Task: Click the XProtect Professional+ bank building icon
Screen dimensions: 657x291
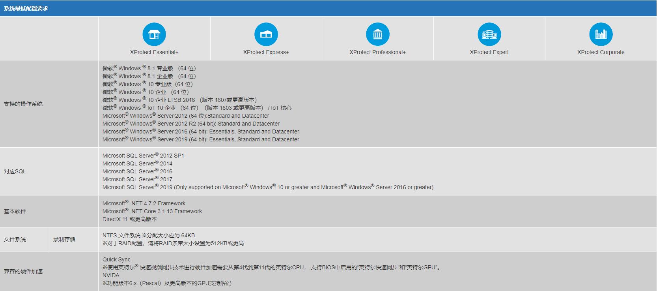Action: click(x=377, y=34)
